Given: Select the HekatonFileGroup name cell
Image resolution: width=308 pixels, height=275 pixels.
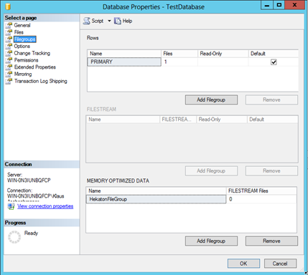Looking at the screenshot, I should point(156,199).
